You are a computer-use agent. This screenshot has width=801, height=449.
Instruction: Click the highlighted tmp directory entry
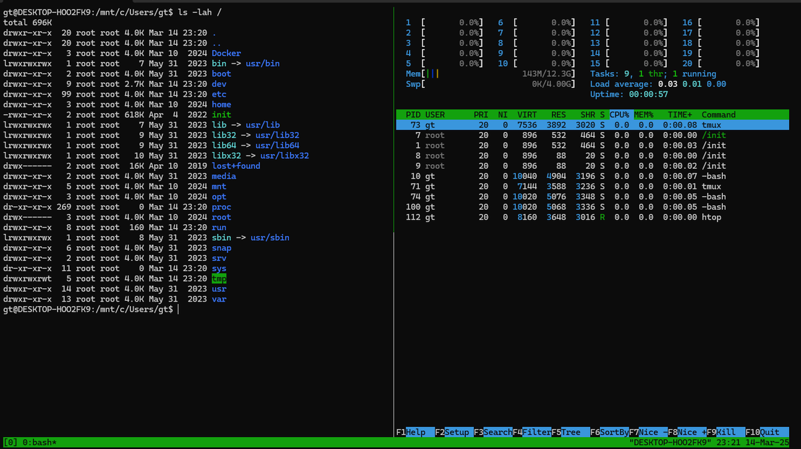pos(219,279)
